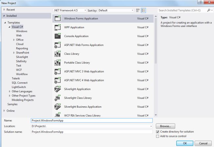
Task: Open search options dropdown arrow beside magnifier
Action: (x=212, y=10)
